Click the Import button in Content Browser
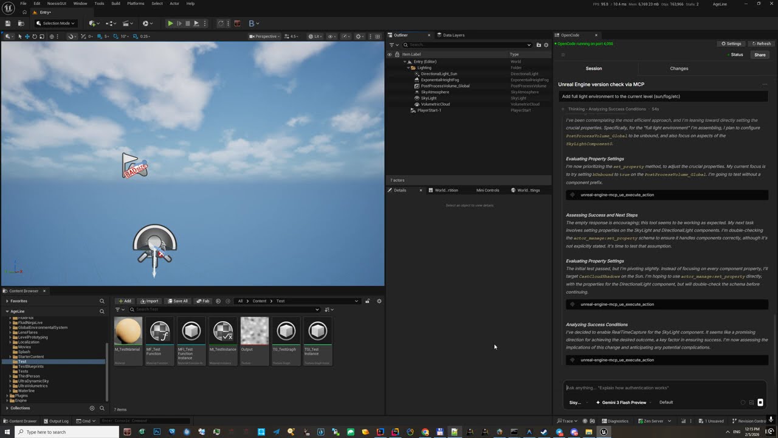Viewport: 778px width, 438px height. (x=149, y=301)
